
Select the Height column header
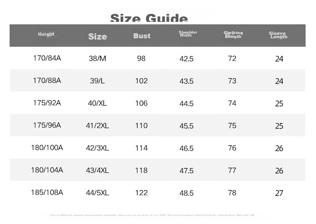46,34
